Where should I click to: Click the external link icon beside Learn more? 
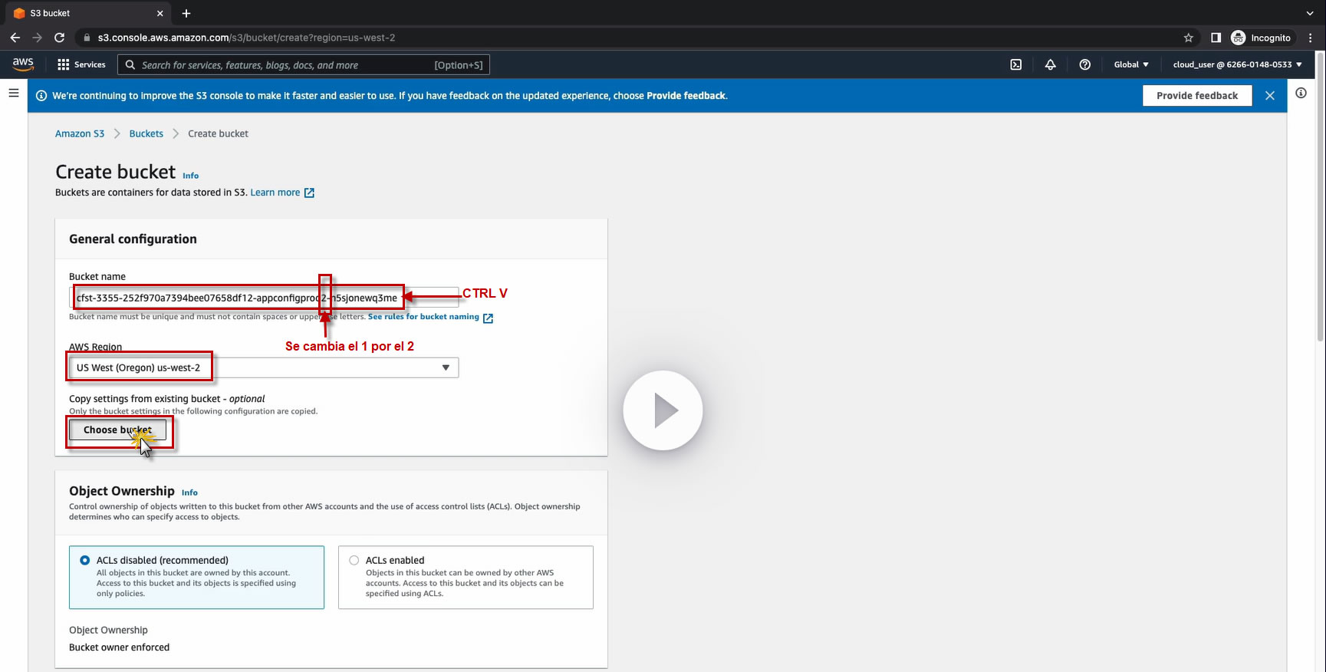pos(309,193)
